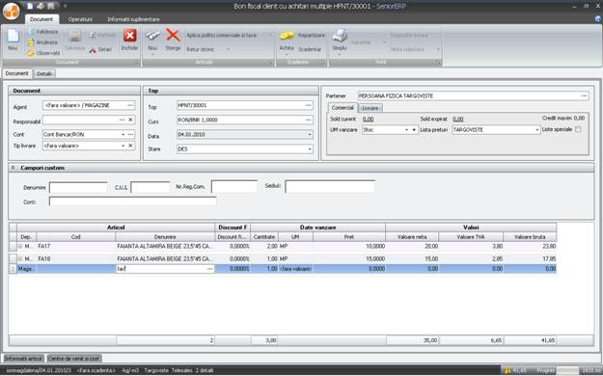Open the Detalii page tab
Image resolution: width=603 pixels, height=376 pixels.
tap(44, 73)
